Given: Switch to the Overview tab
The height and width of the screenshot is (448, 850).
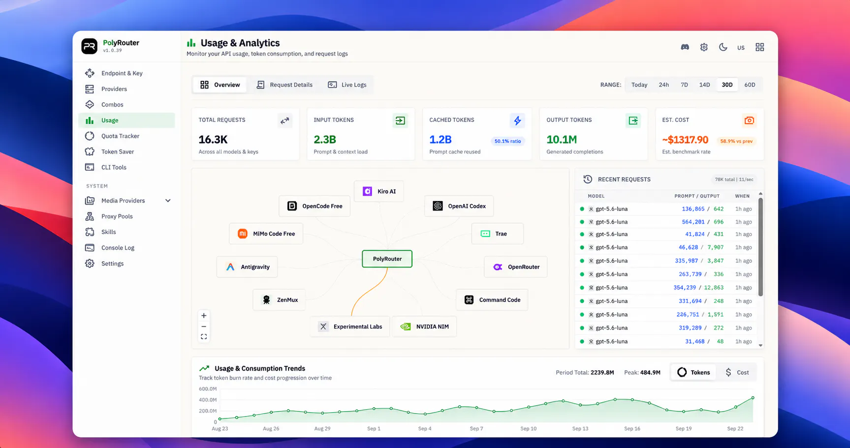Looking at the screenshot, I should 220,85.
